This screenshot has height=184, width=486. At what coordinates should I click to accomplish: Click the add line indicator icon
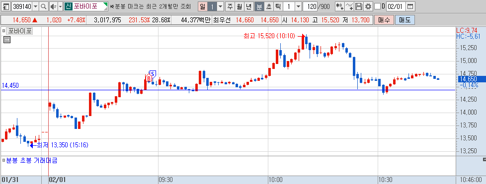click(349, 6)
